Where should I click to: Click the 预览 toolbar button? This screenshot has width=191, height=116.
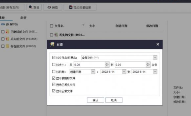coord(53,7)
